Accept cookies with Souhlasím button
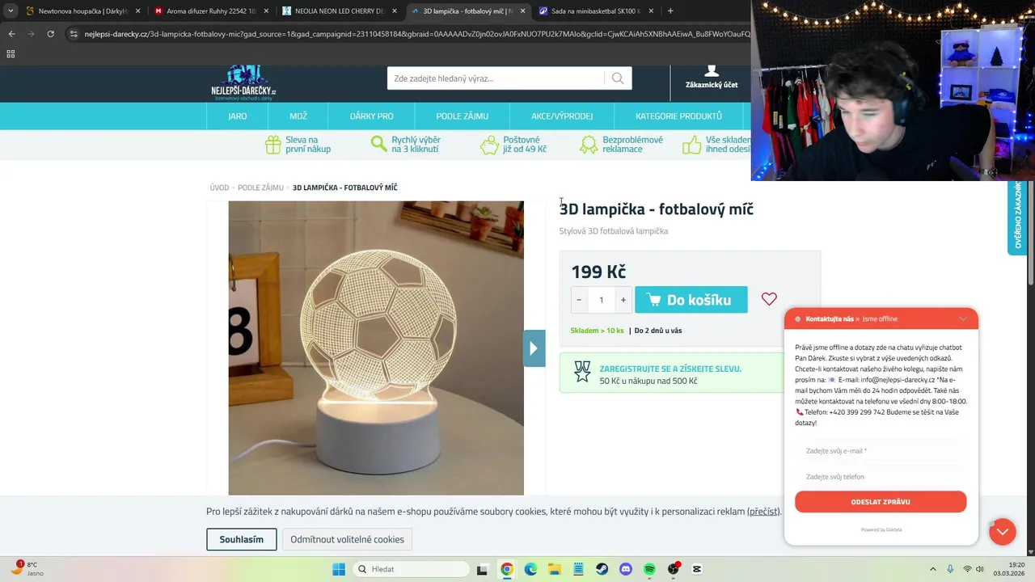The height and width of the screenshot is (582, 1035). (242, 539)
